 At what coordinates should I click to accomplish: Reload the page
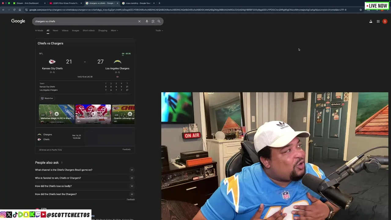(14, 10)
